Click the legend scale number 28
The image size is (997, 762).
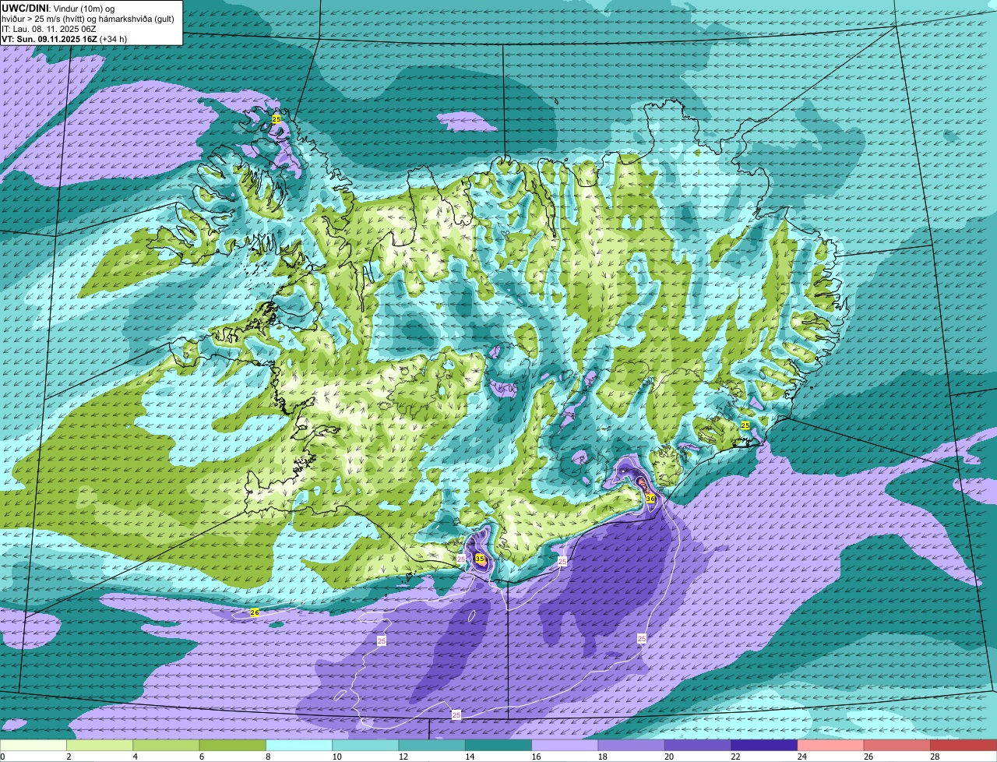point(935,757)
